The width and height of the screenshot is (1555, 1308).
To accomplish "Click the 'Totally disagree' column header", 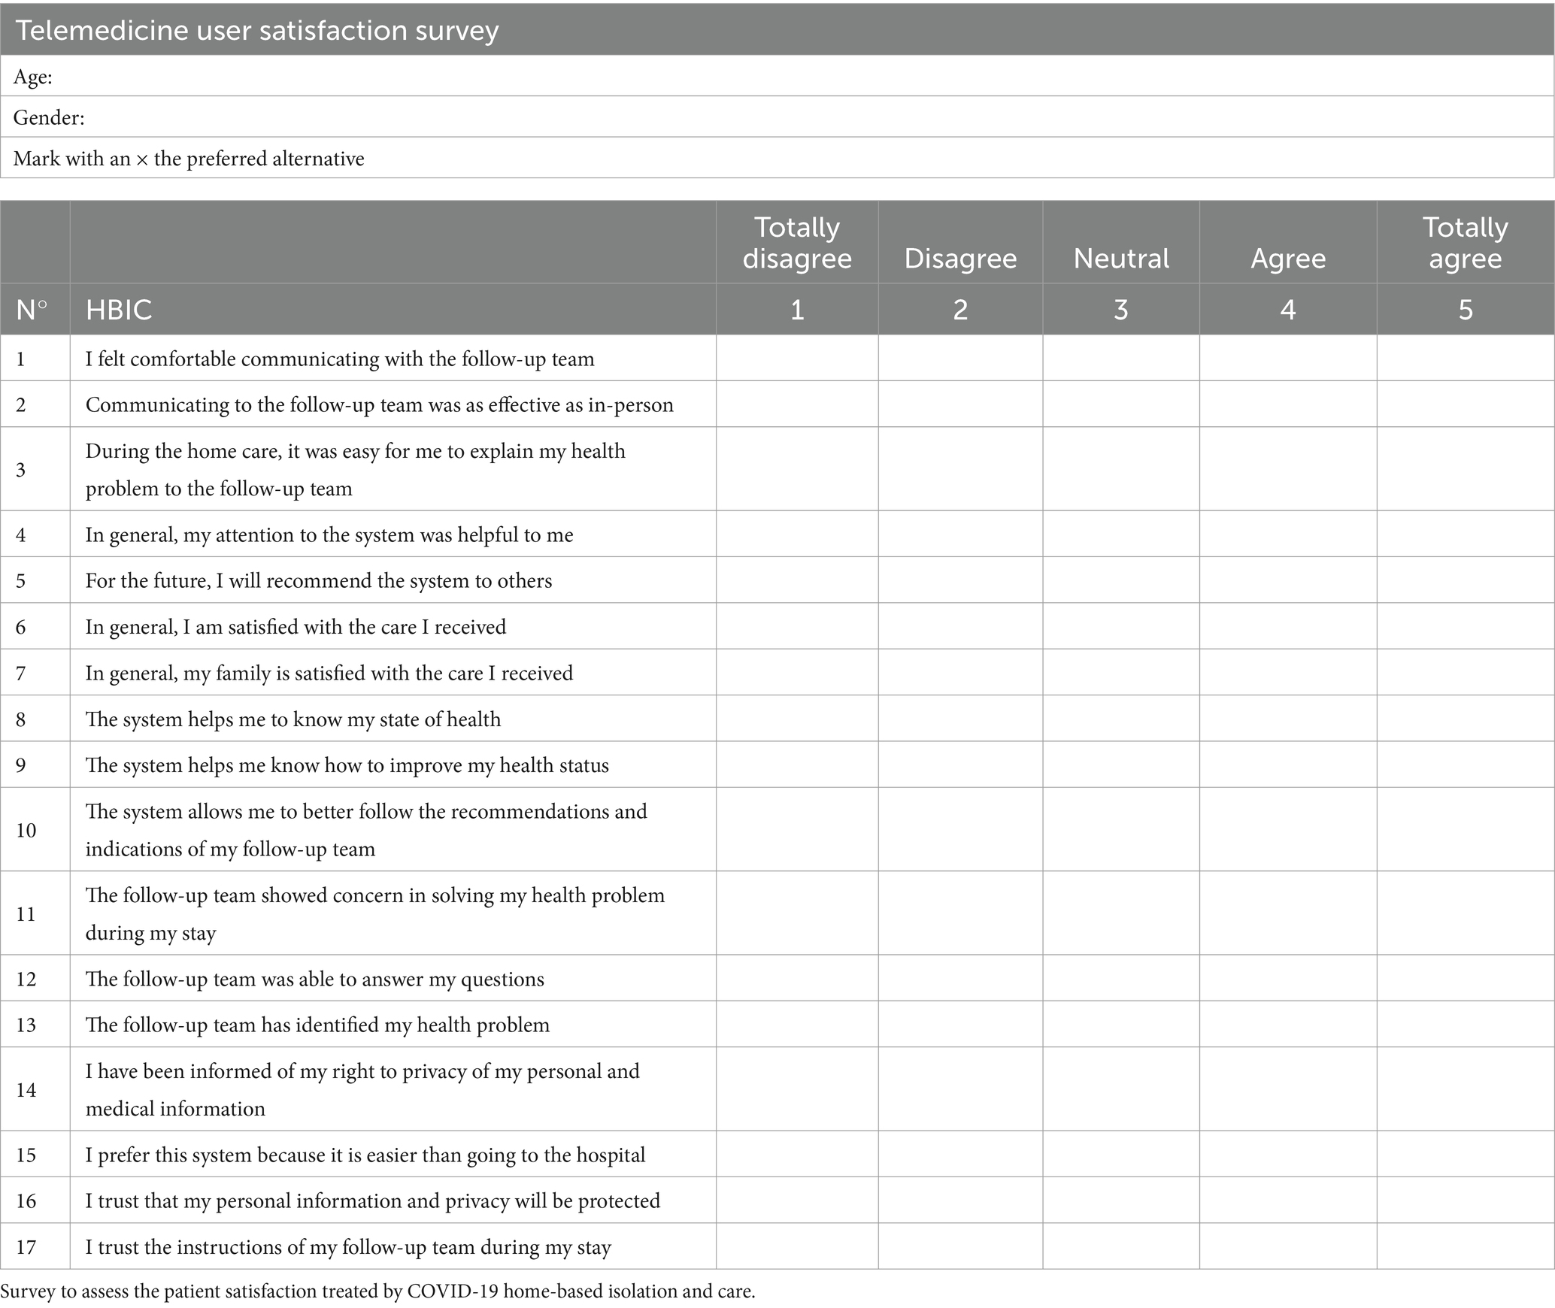I will tap(797, 242).
